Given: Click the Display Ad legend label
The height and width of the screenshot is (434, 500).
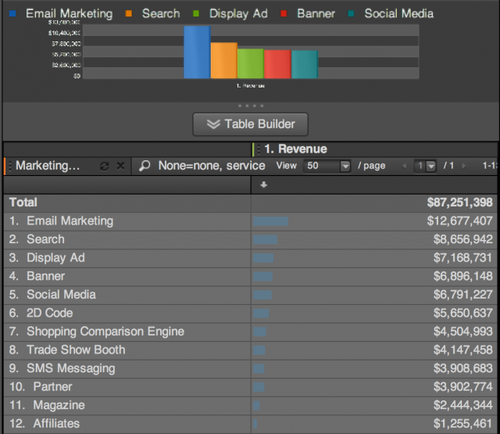Looking at the screenshot, I should [x=238, y=14].
